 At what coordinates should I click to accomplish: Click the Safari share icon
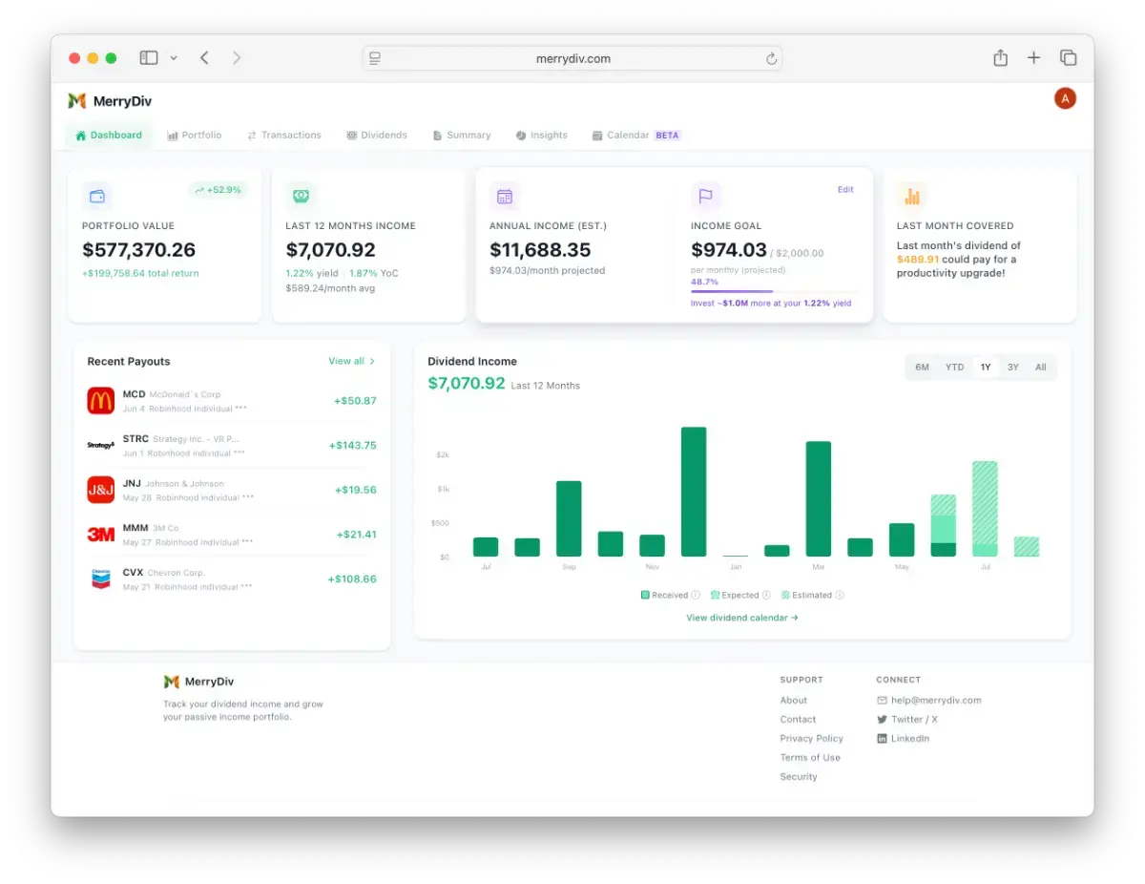(x=1000, y=58)
